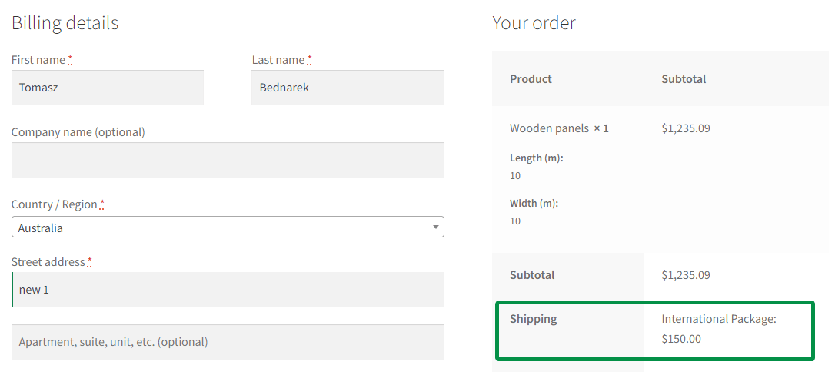This screenshot has height=372, width=835.
Task: Click the International Package $150.00 shipping option
Action: (718, 328)
